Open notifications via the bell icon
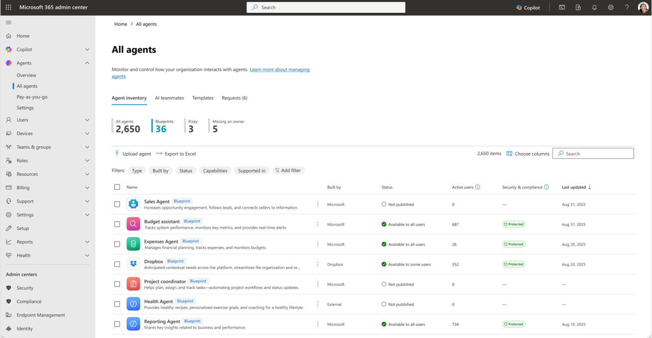 point(594,7)
